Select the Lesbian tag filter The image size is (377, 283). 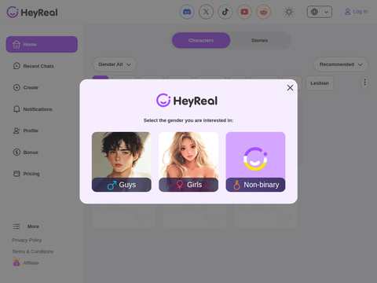coord(320,83)
